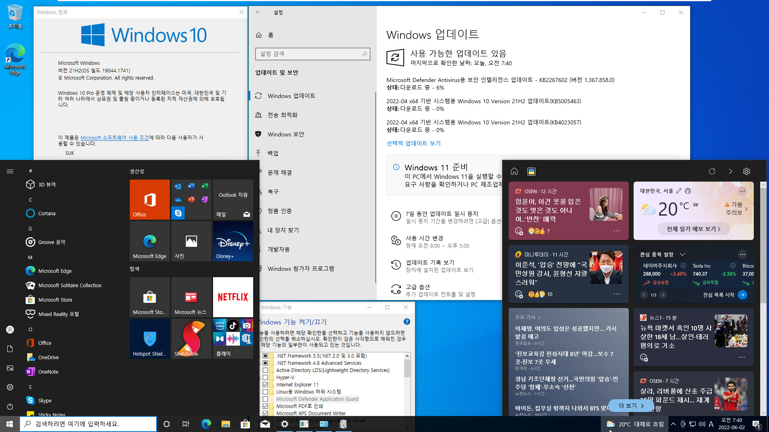Screen dimensions: 769x432
Task: Select Windows 참가자 프로그램 in sidebar
Action: (312, 268)
